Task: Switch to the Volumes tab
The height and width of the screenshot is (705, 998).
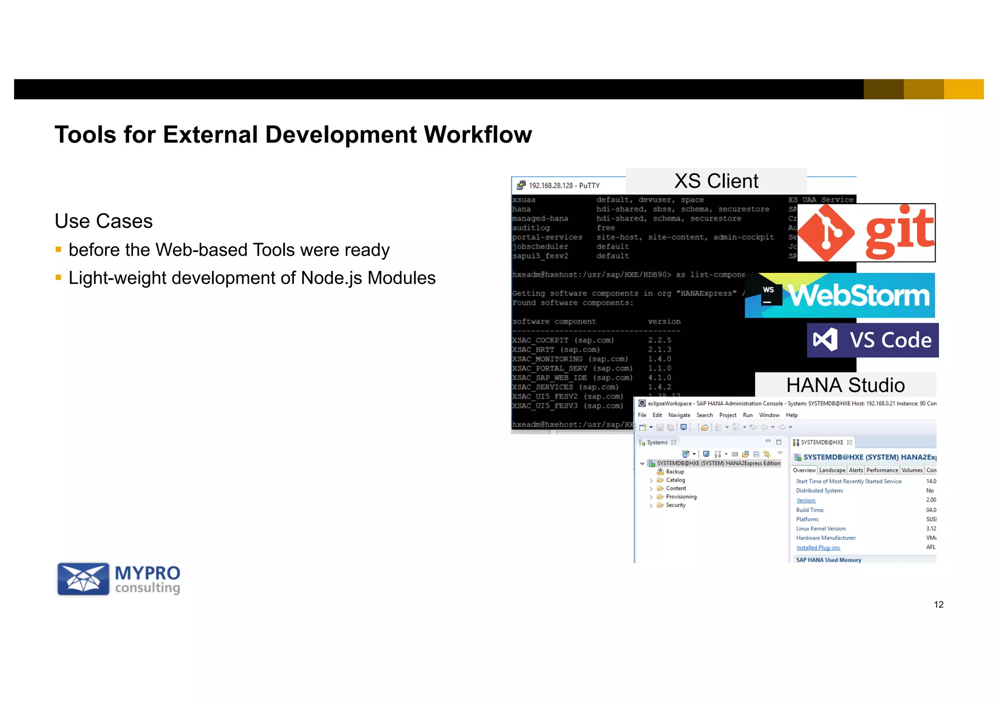Action: [x=912, y=470]
